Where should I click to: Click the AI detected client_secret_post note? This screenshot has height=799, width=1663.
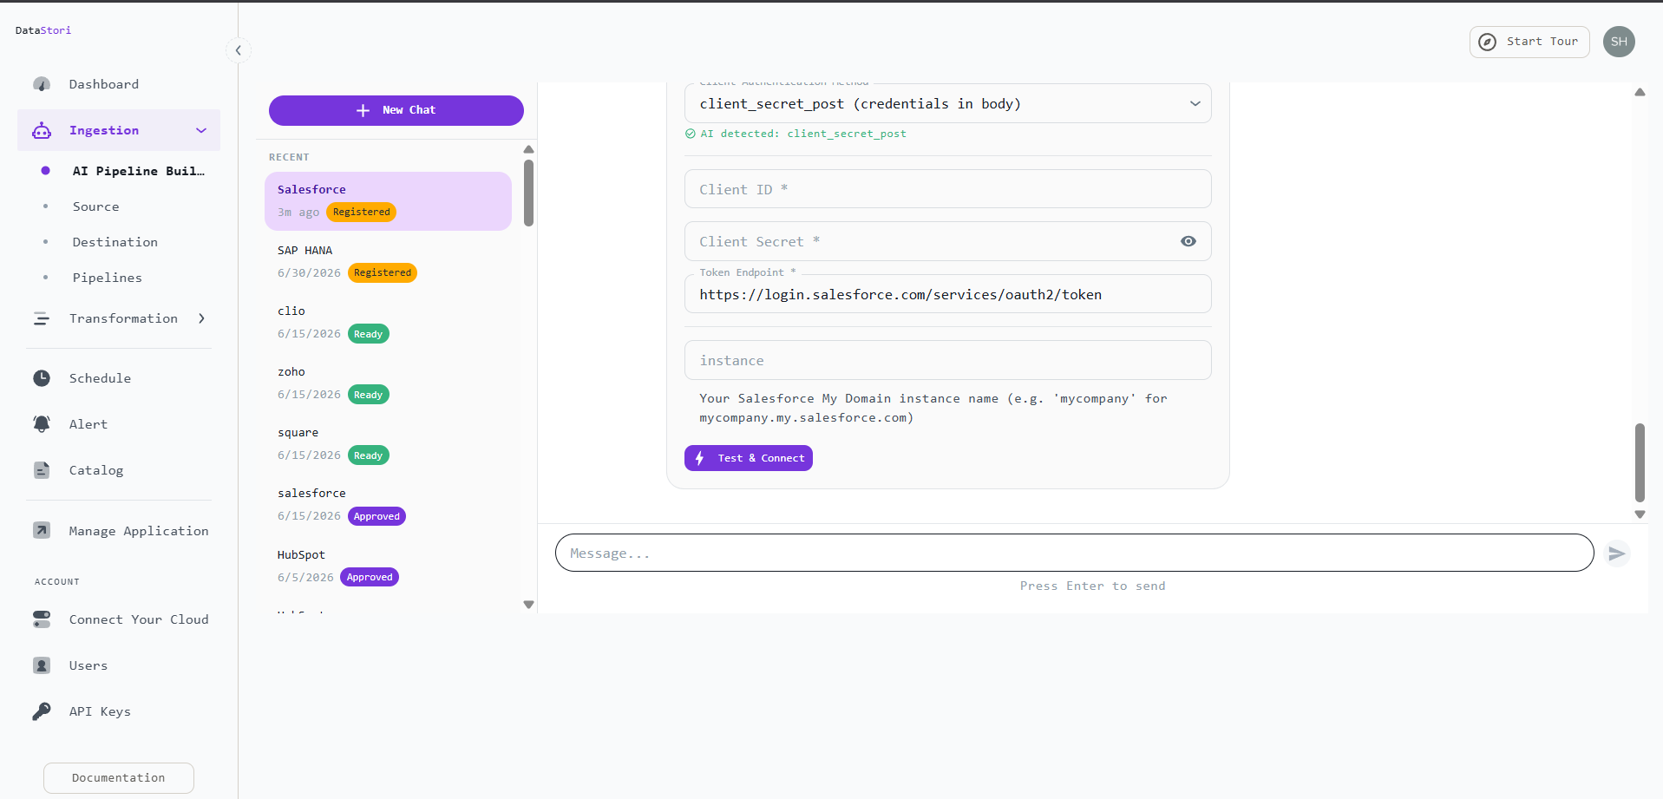[x=795, y=134]
